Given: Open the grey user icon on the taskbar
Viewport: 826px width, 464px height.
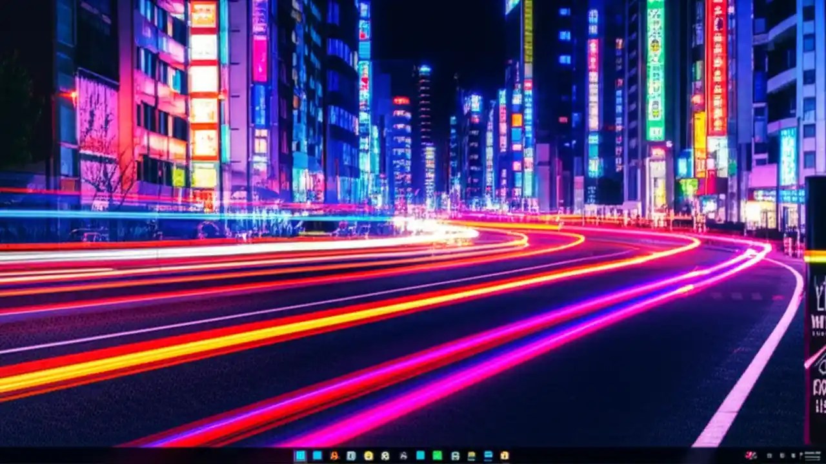Looking at the screenshot, I should coord(404,455).
